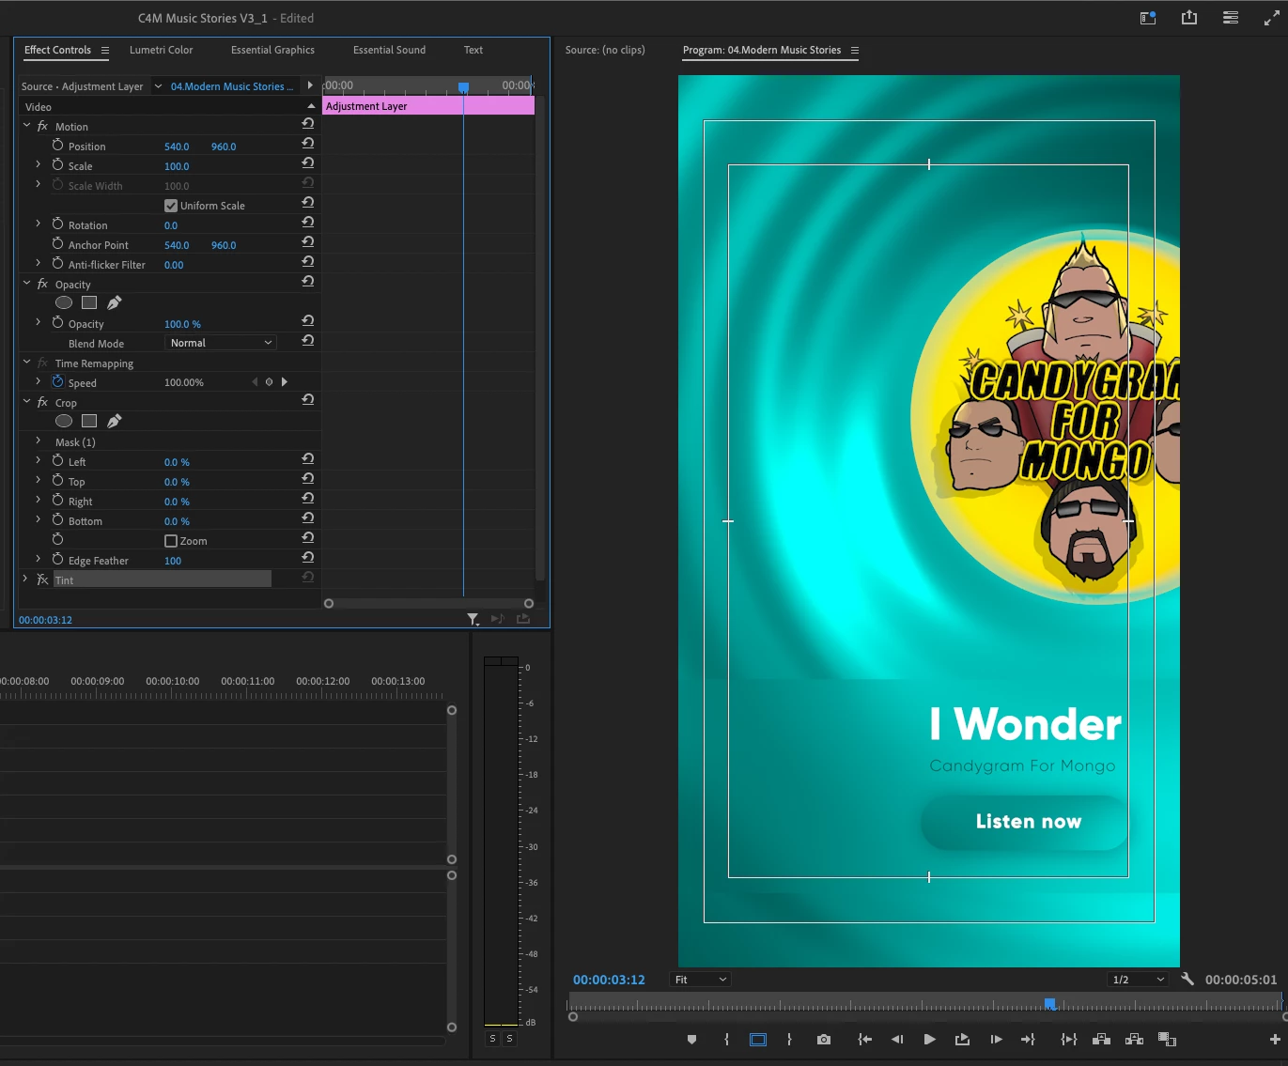Go to In point
The image size is (1288, 1066).
(x=865, y=1040)
